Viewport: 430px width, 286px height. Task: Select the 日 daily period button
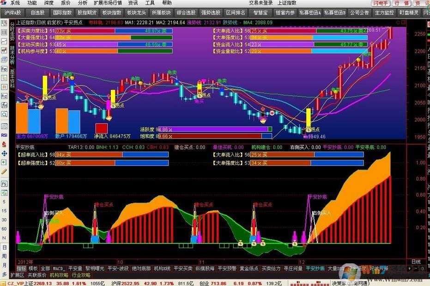pyautogui.click(x=4, y=247)
